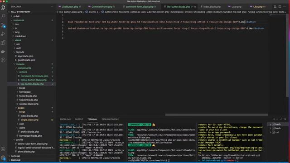Open header.blade.php in the file tree

[29, 100]
